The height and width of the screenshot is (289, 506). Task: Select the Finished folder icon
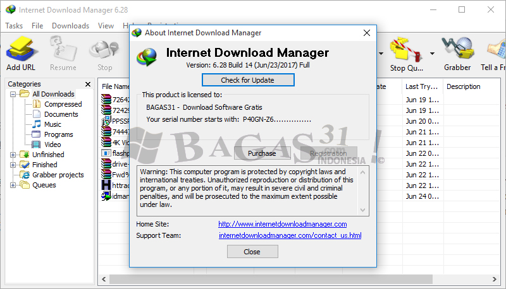(25, 165)
